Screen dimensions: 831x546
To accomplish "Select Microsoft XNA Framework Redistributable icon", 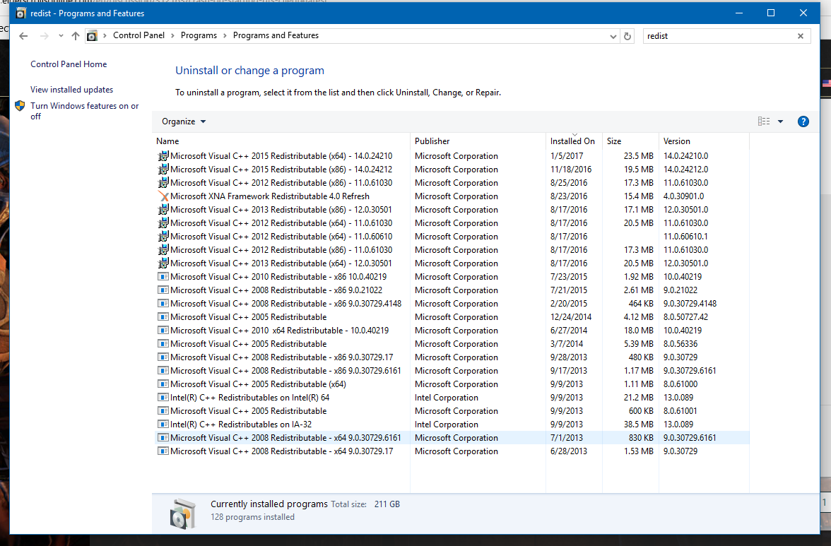I will pos(163,196).
